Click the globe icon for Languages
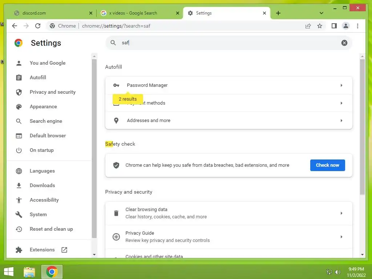 tap(19, 171)
